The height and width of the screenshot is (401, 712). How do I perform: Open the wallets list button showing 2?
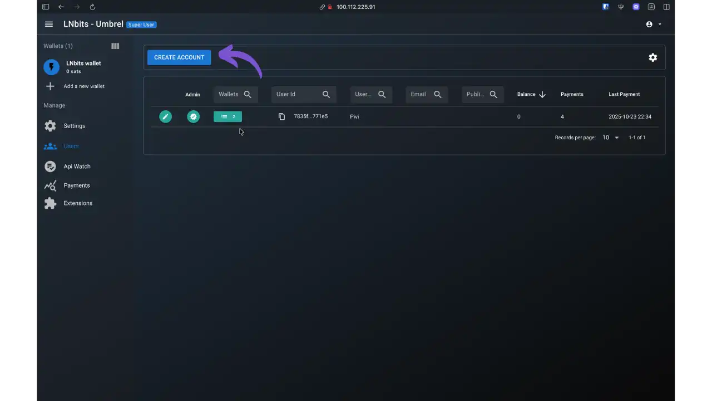click(228, 116)
